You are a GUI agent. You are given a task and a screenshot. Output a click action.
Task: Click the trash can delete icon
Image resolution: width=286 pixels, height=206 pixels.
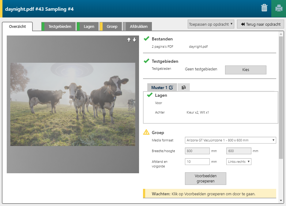(x=264, y=8)
